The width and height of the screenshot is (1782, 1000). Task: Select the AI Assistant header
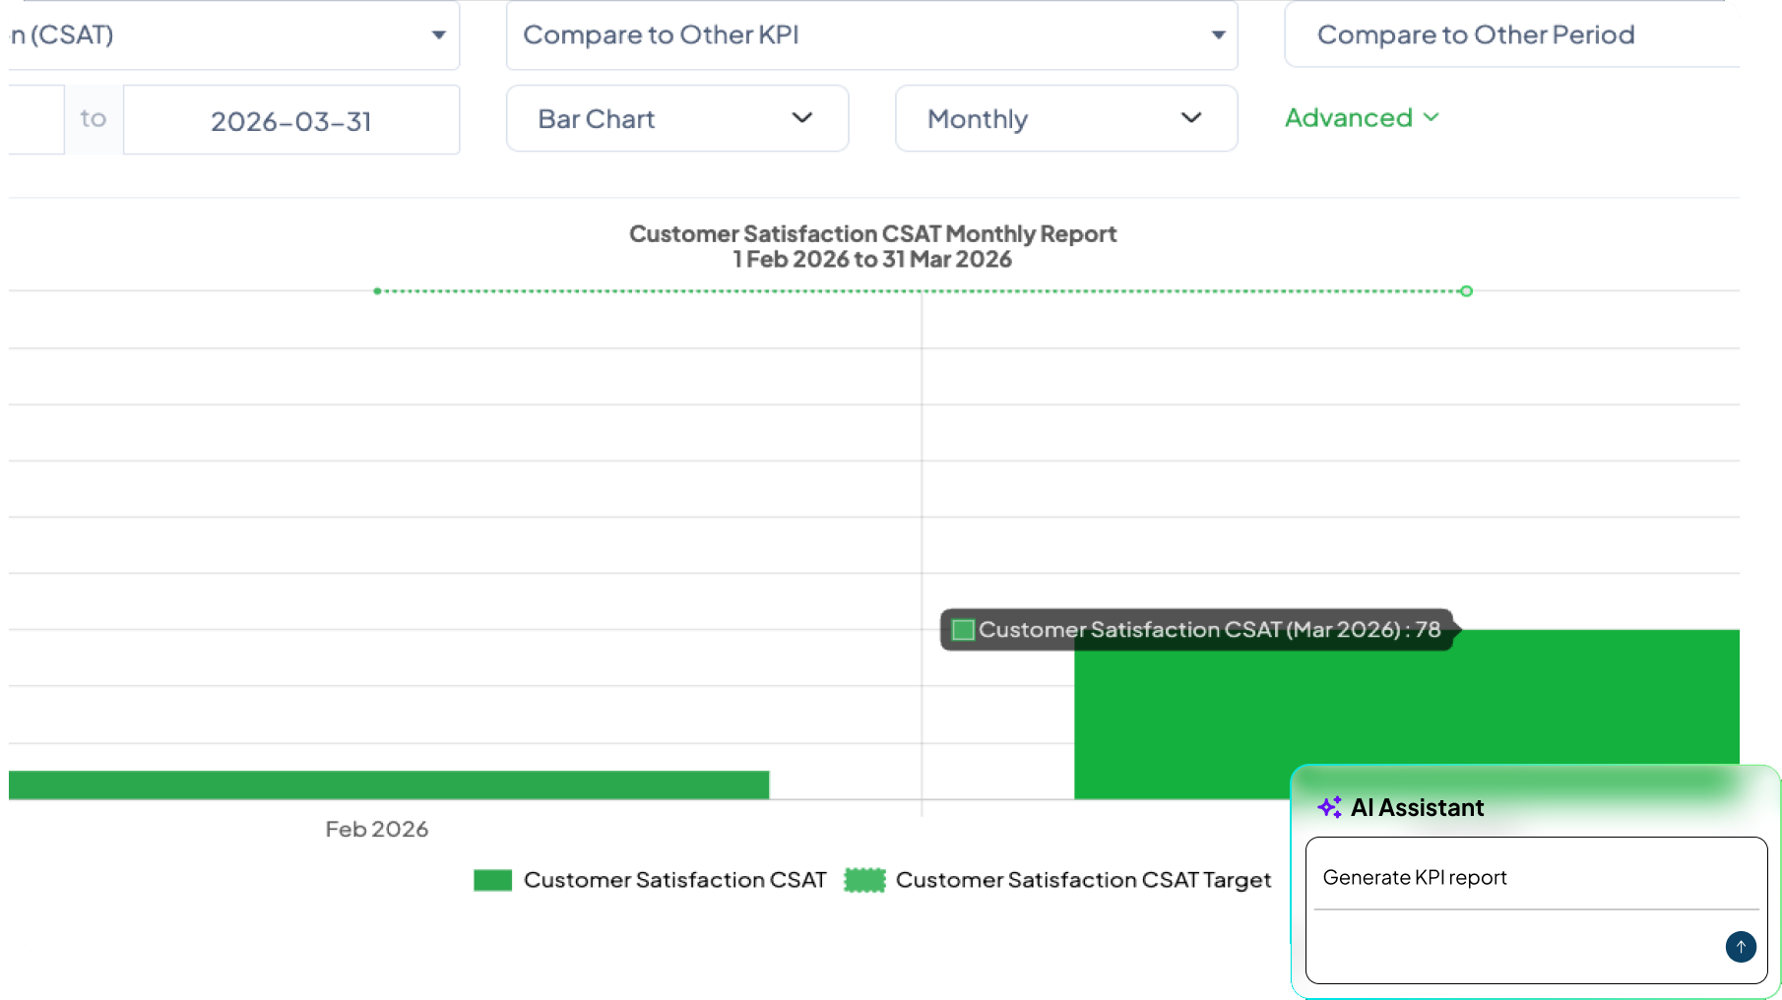pos(1418,807)
